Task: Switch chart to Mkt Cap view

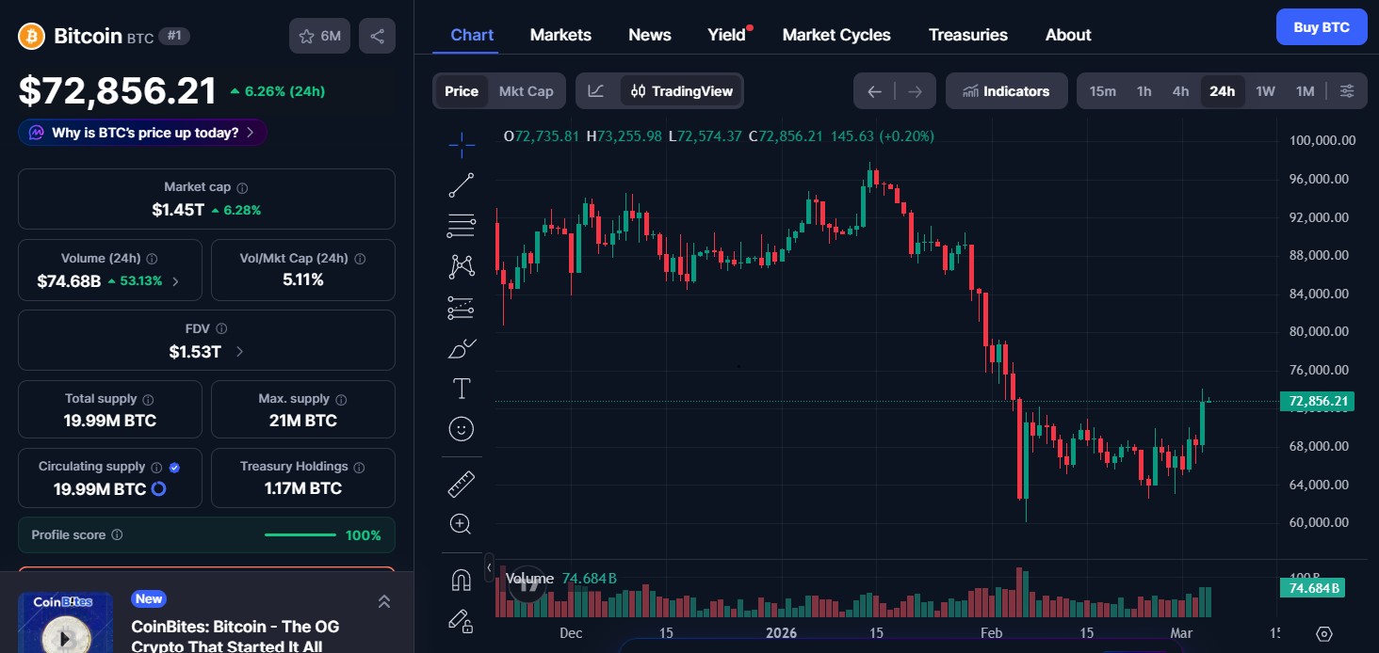Action: point(526,90)
